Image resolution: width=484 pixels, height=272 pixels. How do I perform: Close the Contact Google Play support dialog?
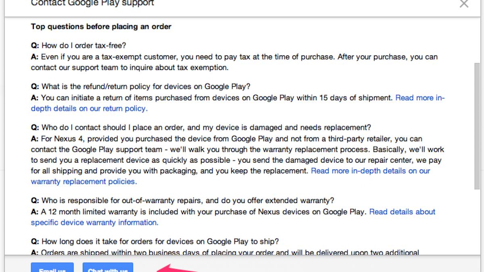pyautogui.click(x=464, y=4)
